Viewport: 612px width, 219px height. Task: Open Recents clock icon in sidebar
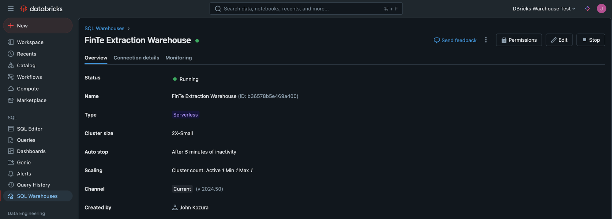pyautogui.click(x=11, y=54)
